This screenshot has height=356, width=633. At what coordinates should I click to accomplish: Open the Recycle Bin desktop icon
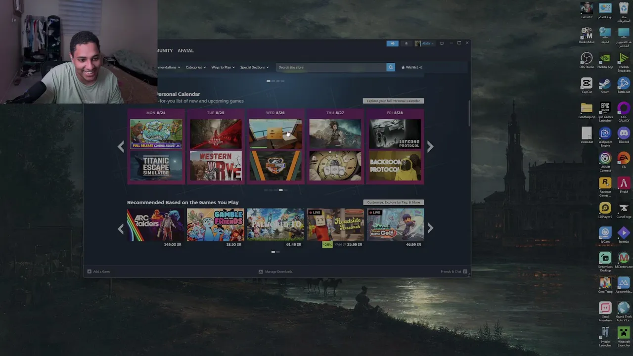(624, 12)
